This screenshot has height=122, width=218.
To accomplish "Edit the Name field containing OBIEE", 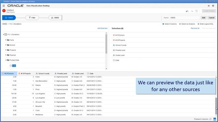I will coord(185,18).
